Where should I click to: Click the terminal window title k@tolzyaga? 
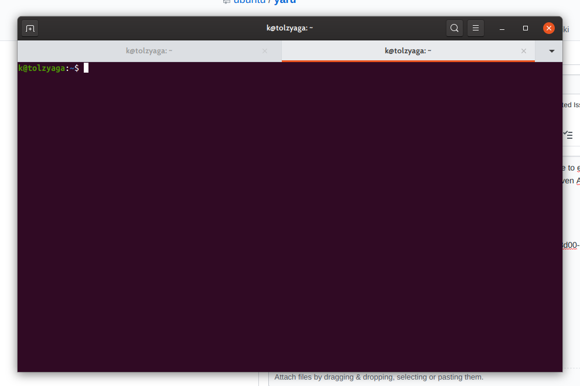289,28
